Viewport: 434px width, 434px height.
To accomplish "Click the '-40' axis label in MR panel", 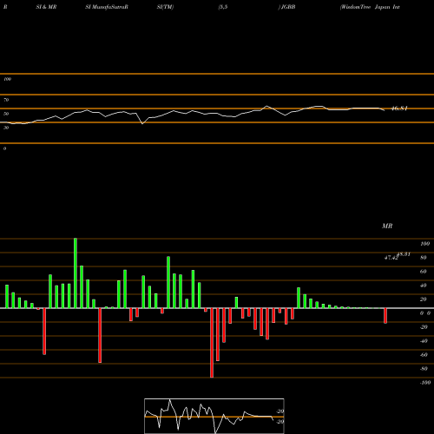I will (x=424, y=341).
